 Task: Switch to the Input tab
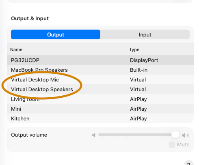click(x=145, y=34)
